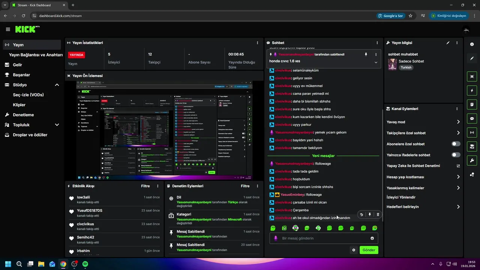
Task: Open Sohbet panel three-dot options
Action: 377,43
